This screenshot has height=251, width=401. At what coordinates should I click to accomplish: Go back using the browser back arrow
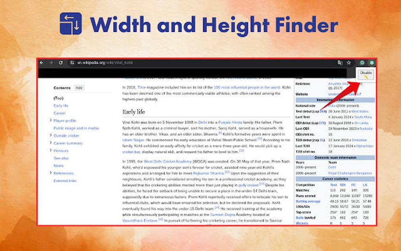pyautogui.click(x=42, y=63)
